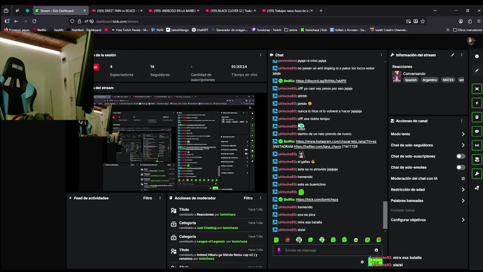This screenshot has height=272, width=483.
Task: Open the session panel three-dot menu
Action: (x=260, y=55)
